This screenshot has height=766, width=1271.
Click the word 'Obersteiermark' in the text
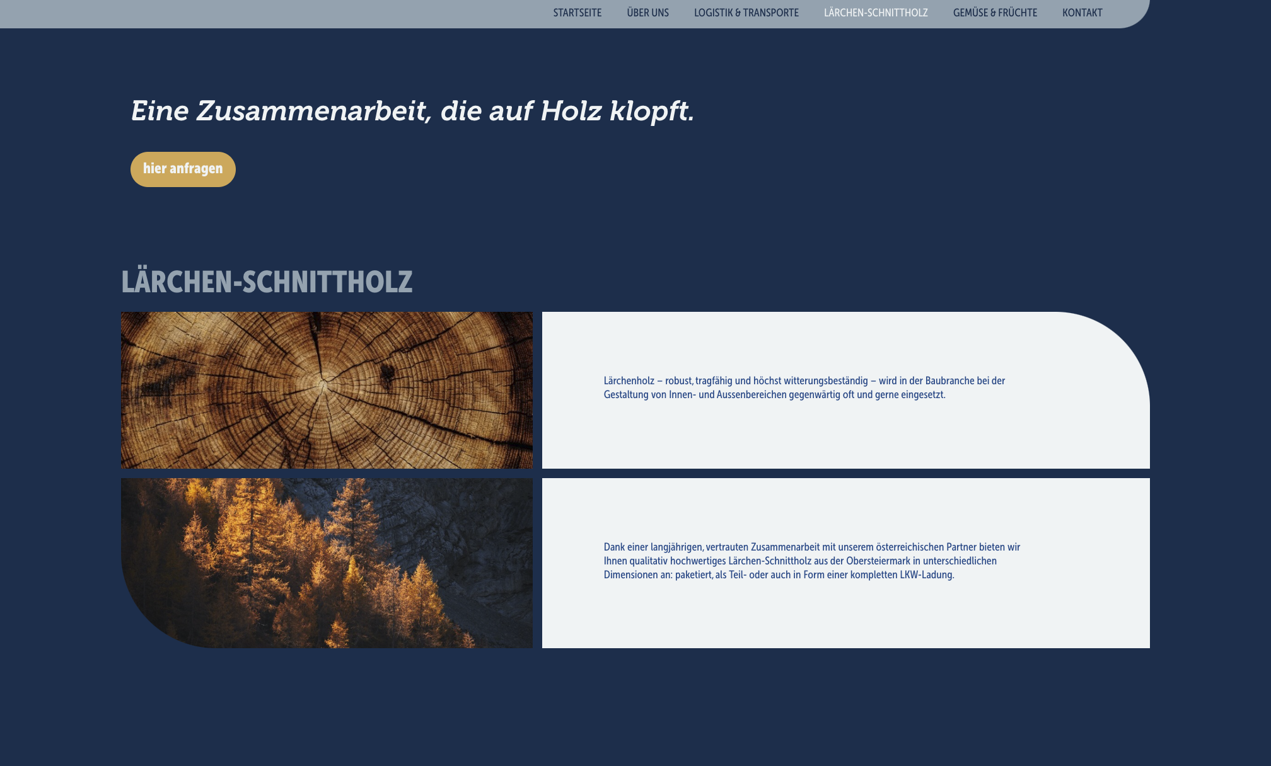[x=878, y=561]
